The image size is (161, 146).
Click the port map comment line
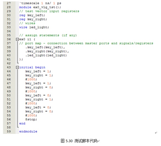point(86,43)
